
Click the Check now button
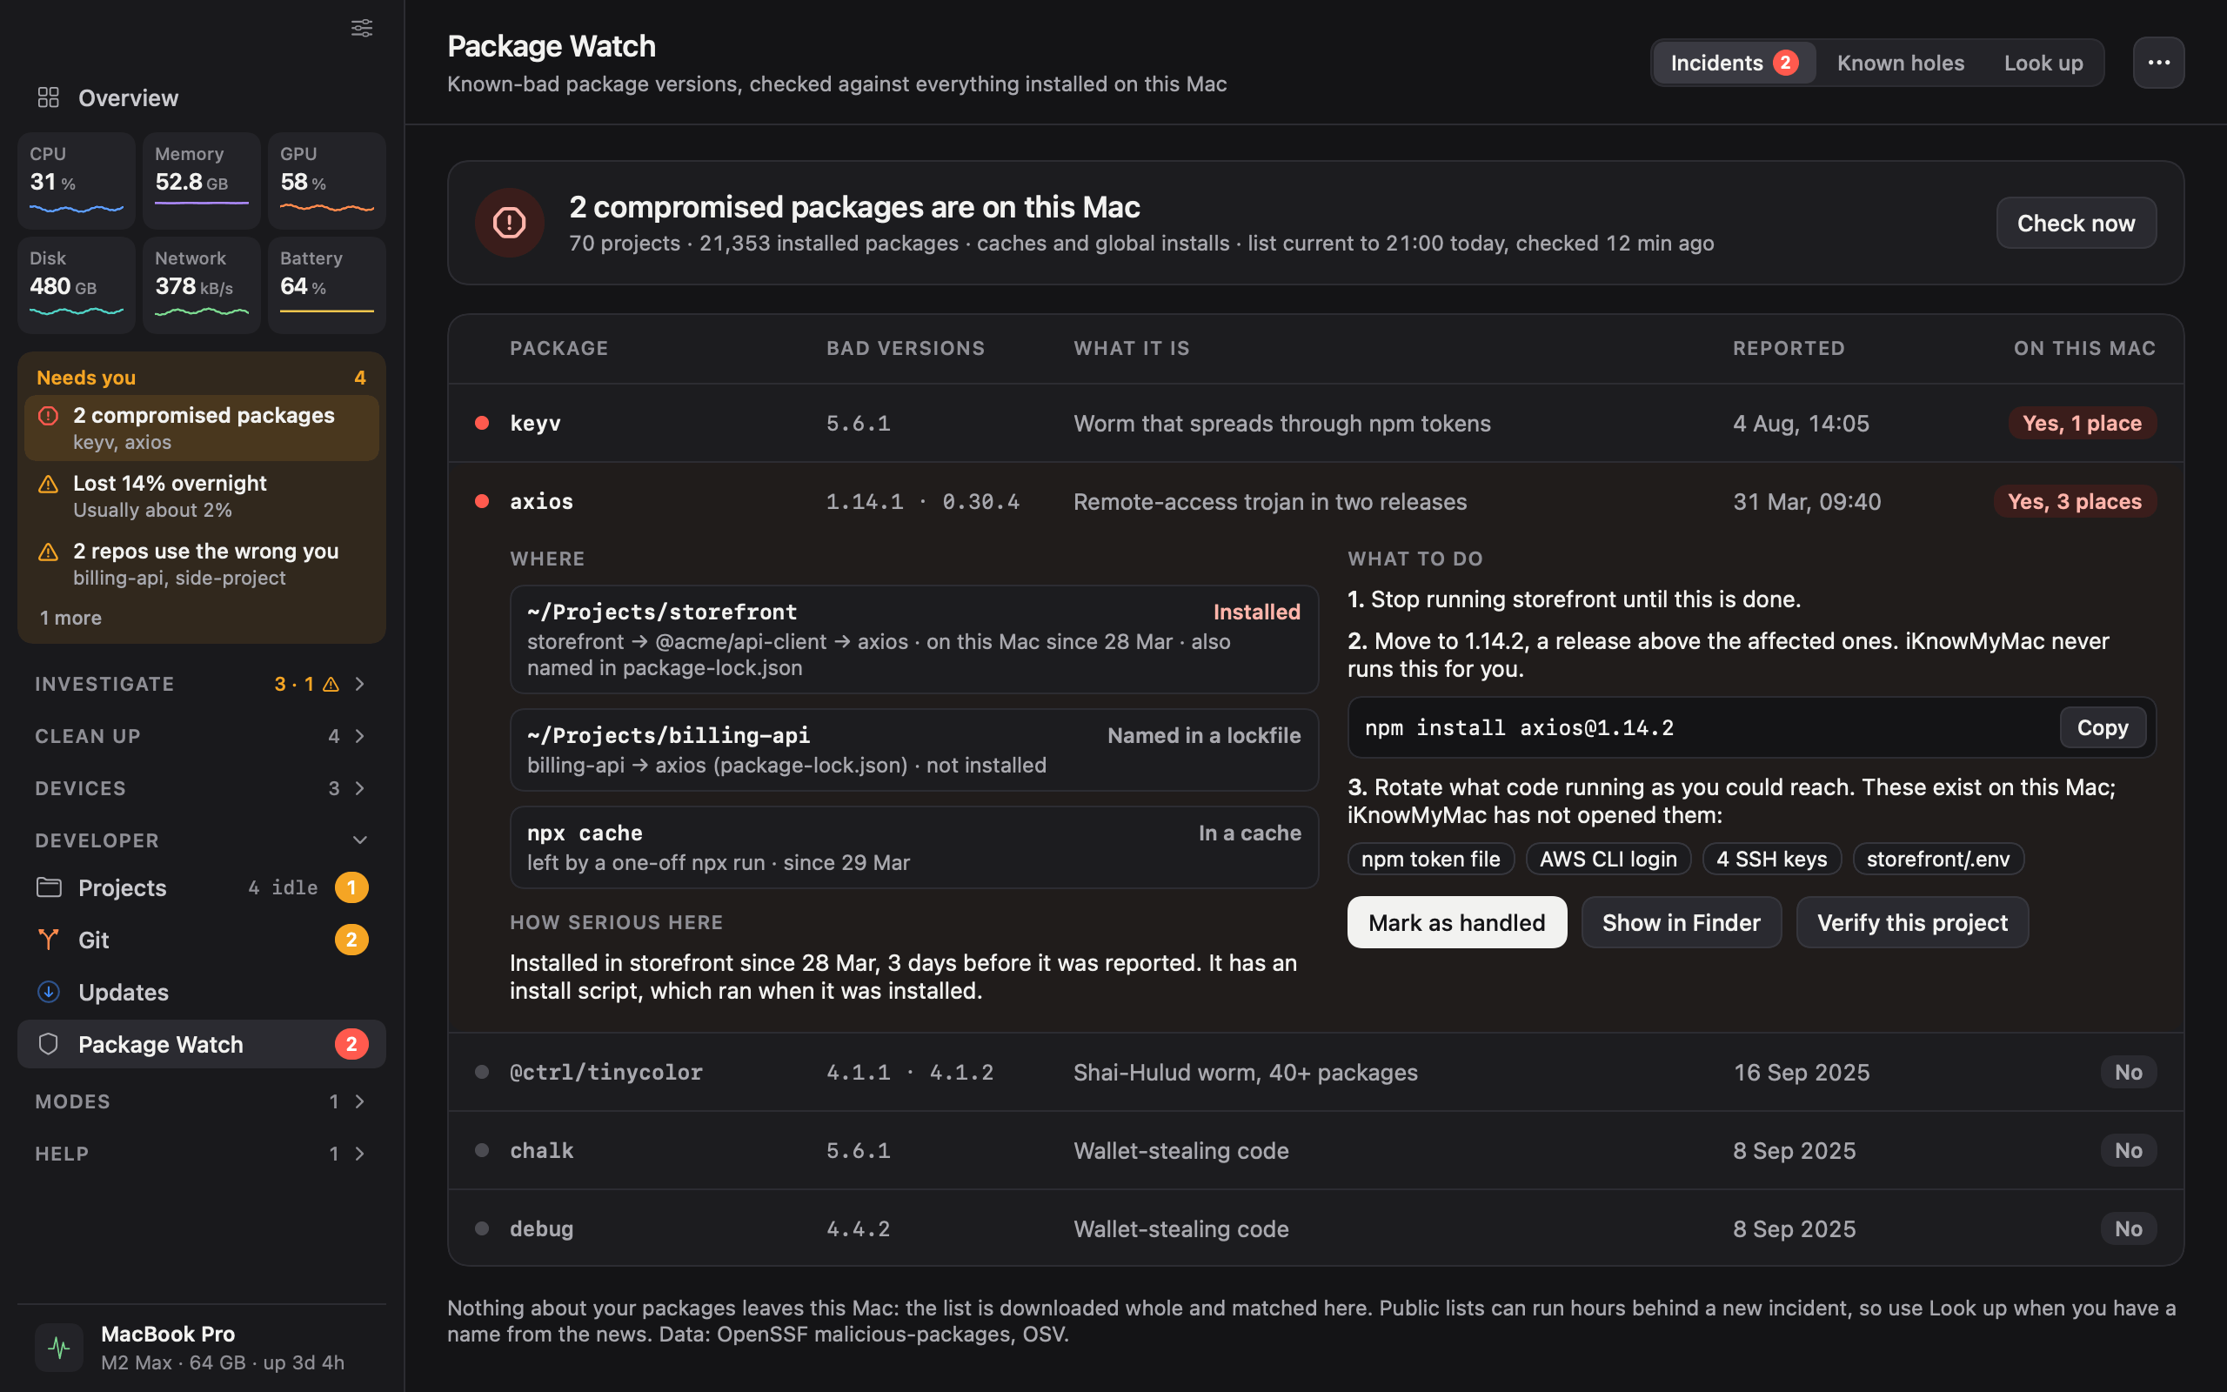pyautogui.click(x=2077, y=223)
